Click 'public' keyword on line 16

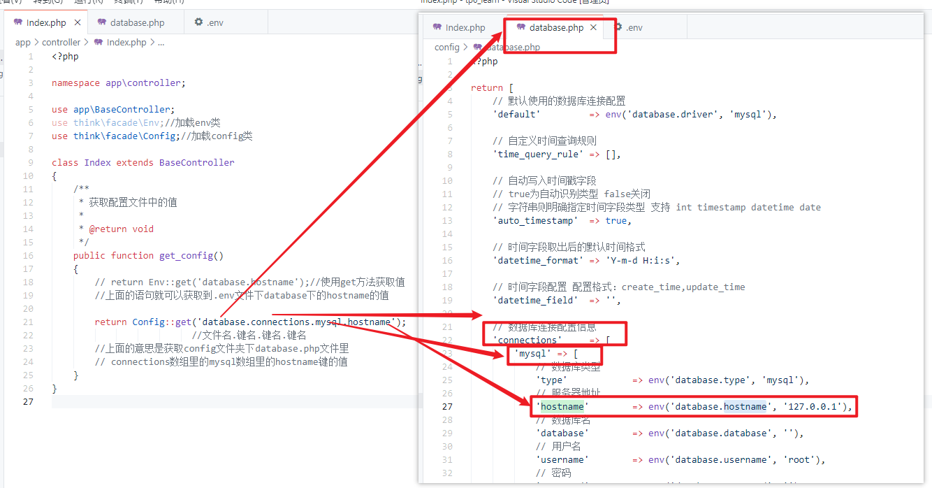tap(89, 255)
